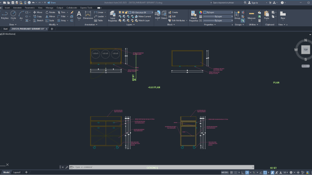Open the Annotate ribbon tab
The image size is (312, 175).
pos(17,8)
